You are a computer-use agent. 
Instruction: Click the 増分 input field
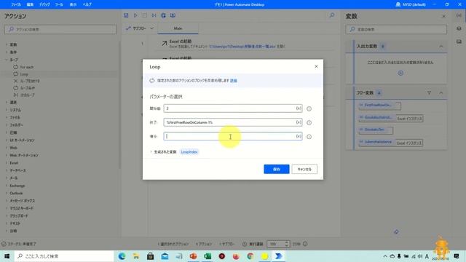click(x=233, y=136)
